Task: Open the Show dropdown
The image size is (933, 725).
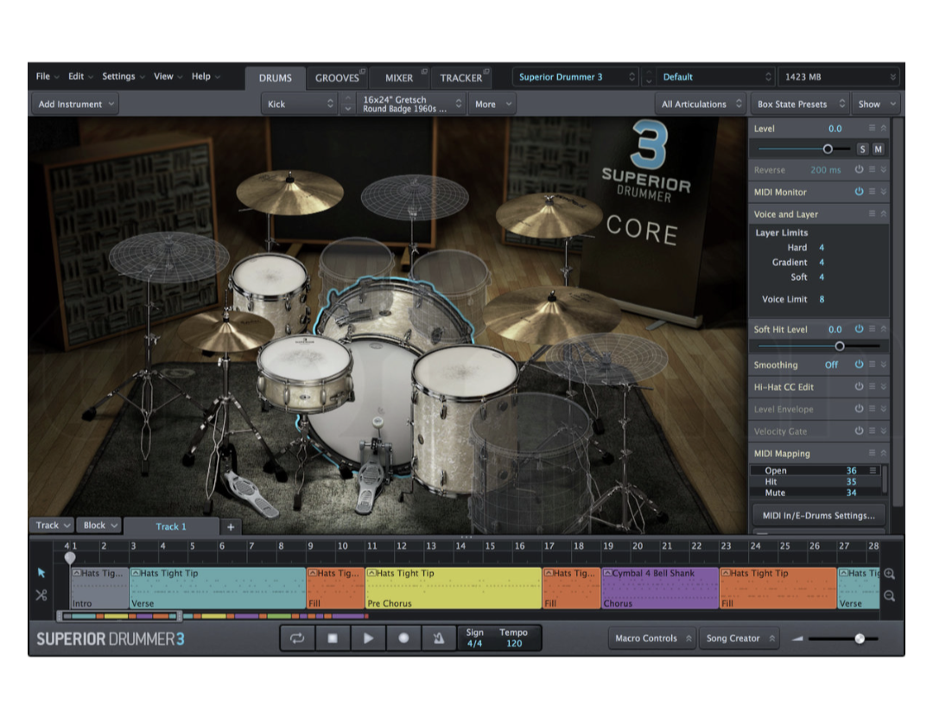Action: tap(876, 105)
